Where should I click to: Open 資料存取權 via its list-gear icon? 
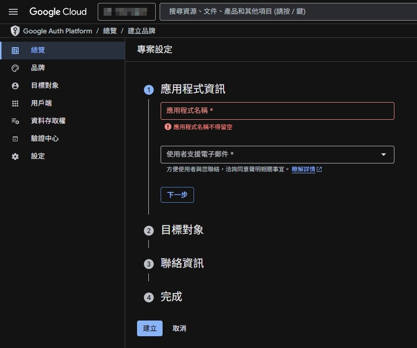point(15,121)
